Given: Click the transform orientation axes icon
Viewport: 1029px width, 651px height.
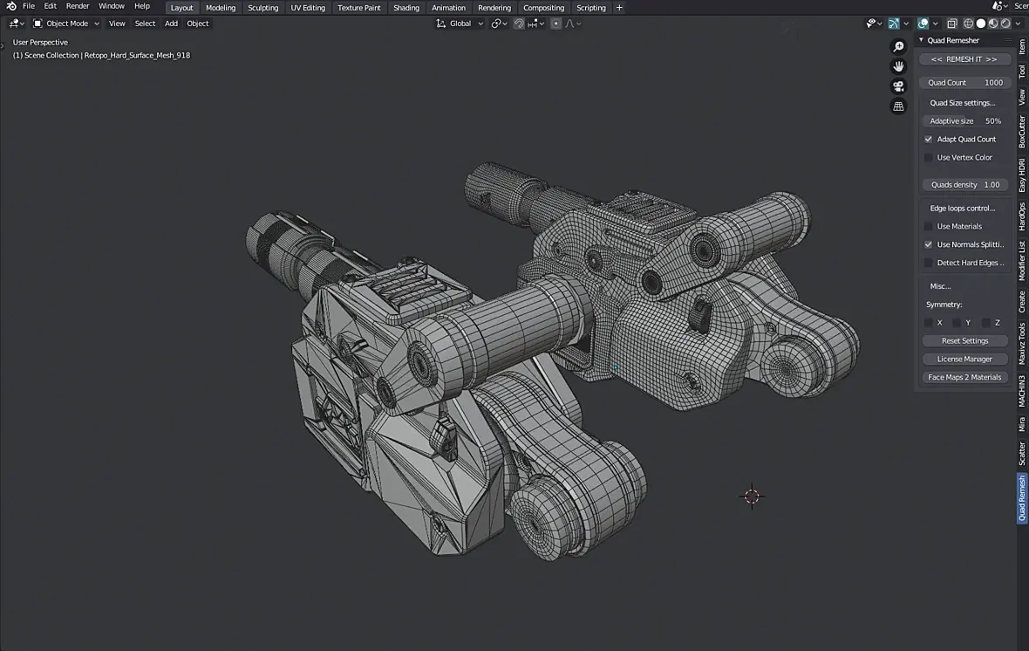Looking at the screenshot, I should point(440,24).
